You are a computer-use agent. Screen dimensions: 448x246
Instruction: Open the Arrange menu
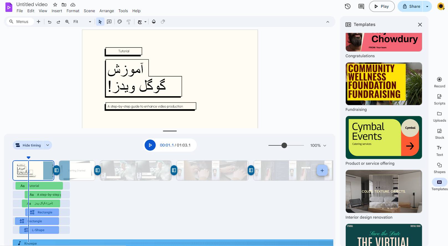click(x=107, y=11)
